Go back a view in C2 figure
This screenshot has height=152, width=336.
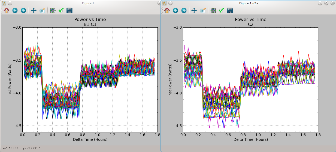(x=175, y=11)
